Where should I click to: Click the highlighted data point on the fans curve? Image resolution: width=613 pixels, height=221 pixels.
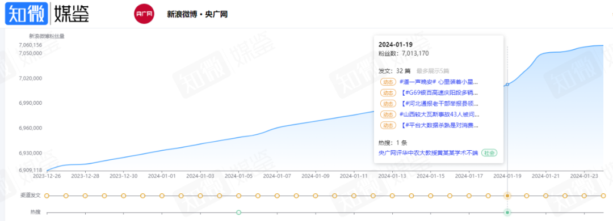pyautogui.click(x=507, y=84)
